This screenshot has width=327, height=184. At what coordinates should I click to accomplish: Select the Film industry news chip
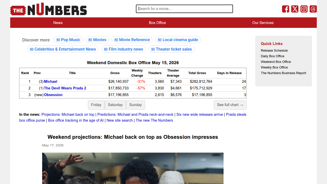pyautogui.click(x=123, y=49)
